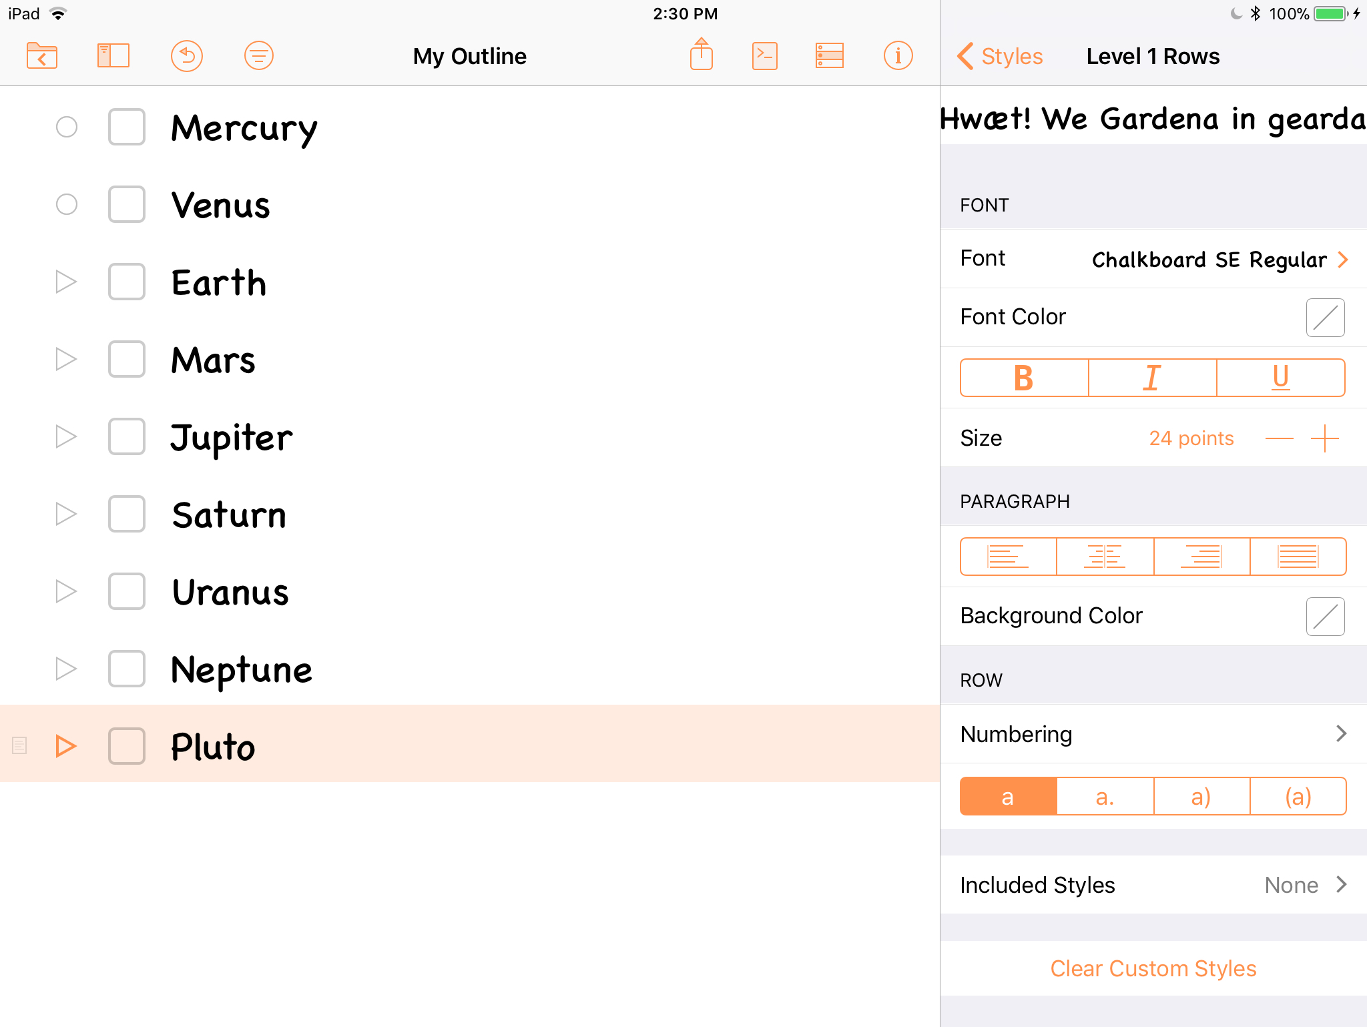Tap the row layout icon in the toolbar
The image size is (1367, 1027).
pos(829,56)
